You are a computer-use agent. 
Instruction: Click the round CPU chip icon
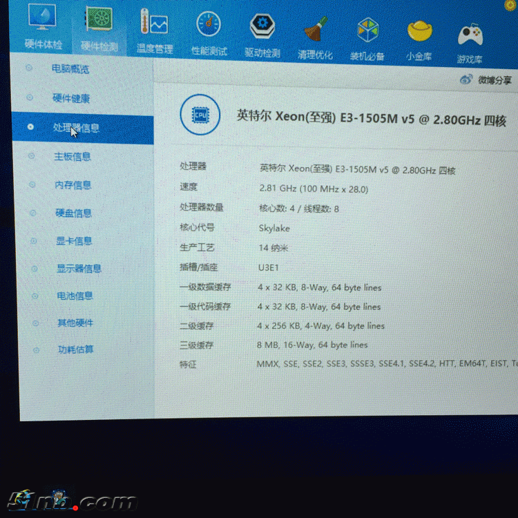(x=200, y=115)
